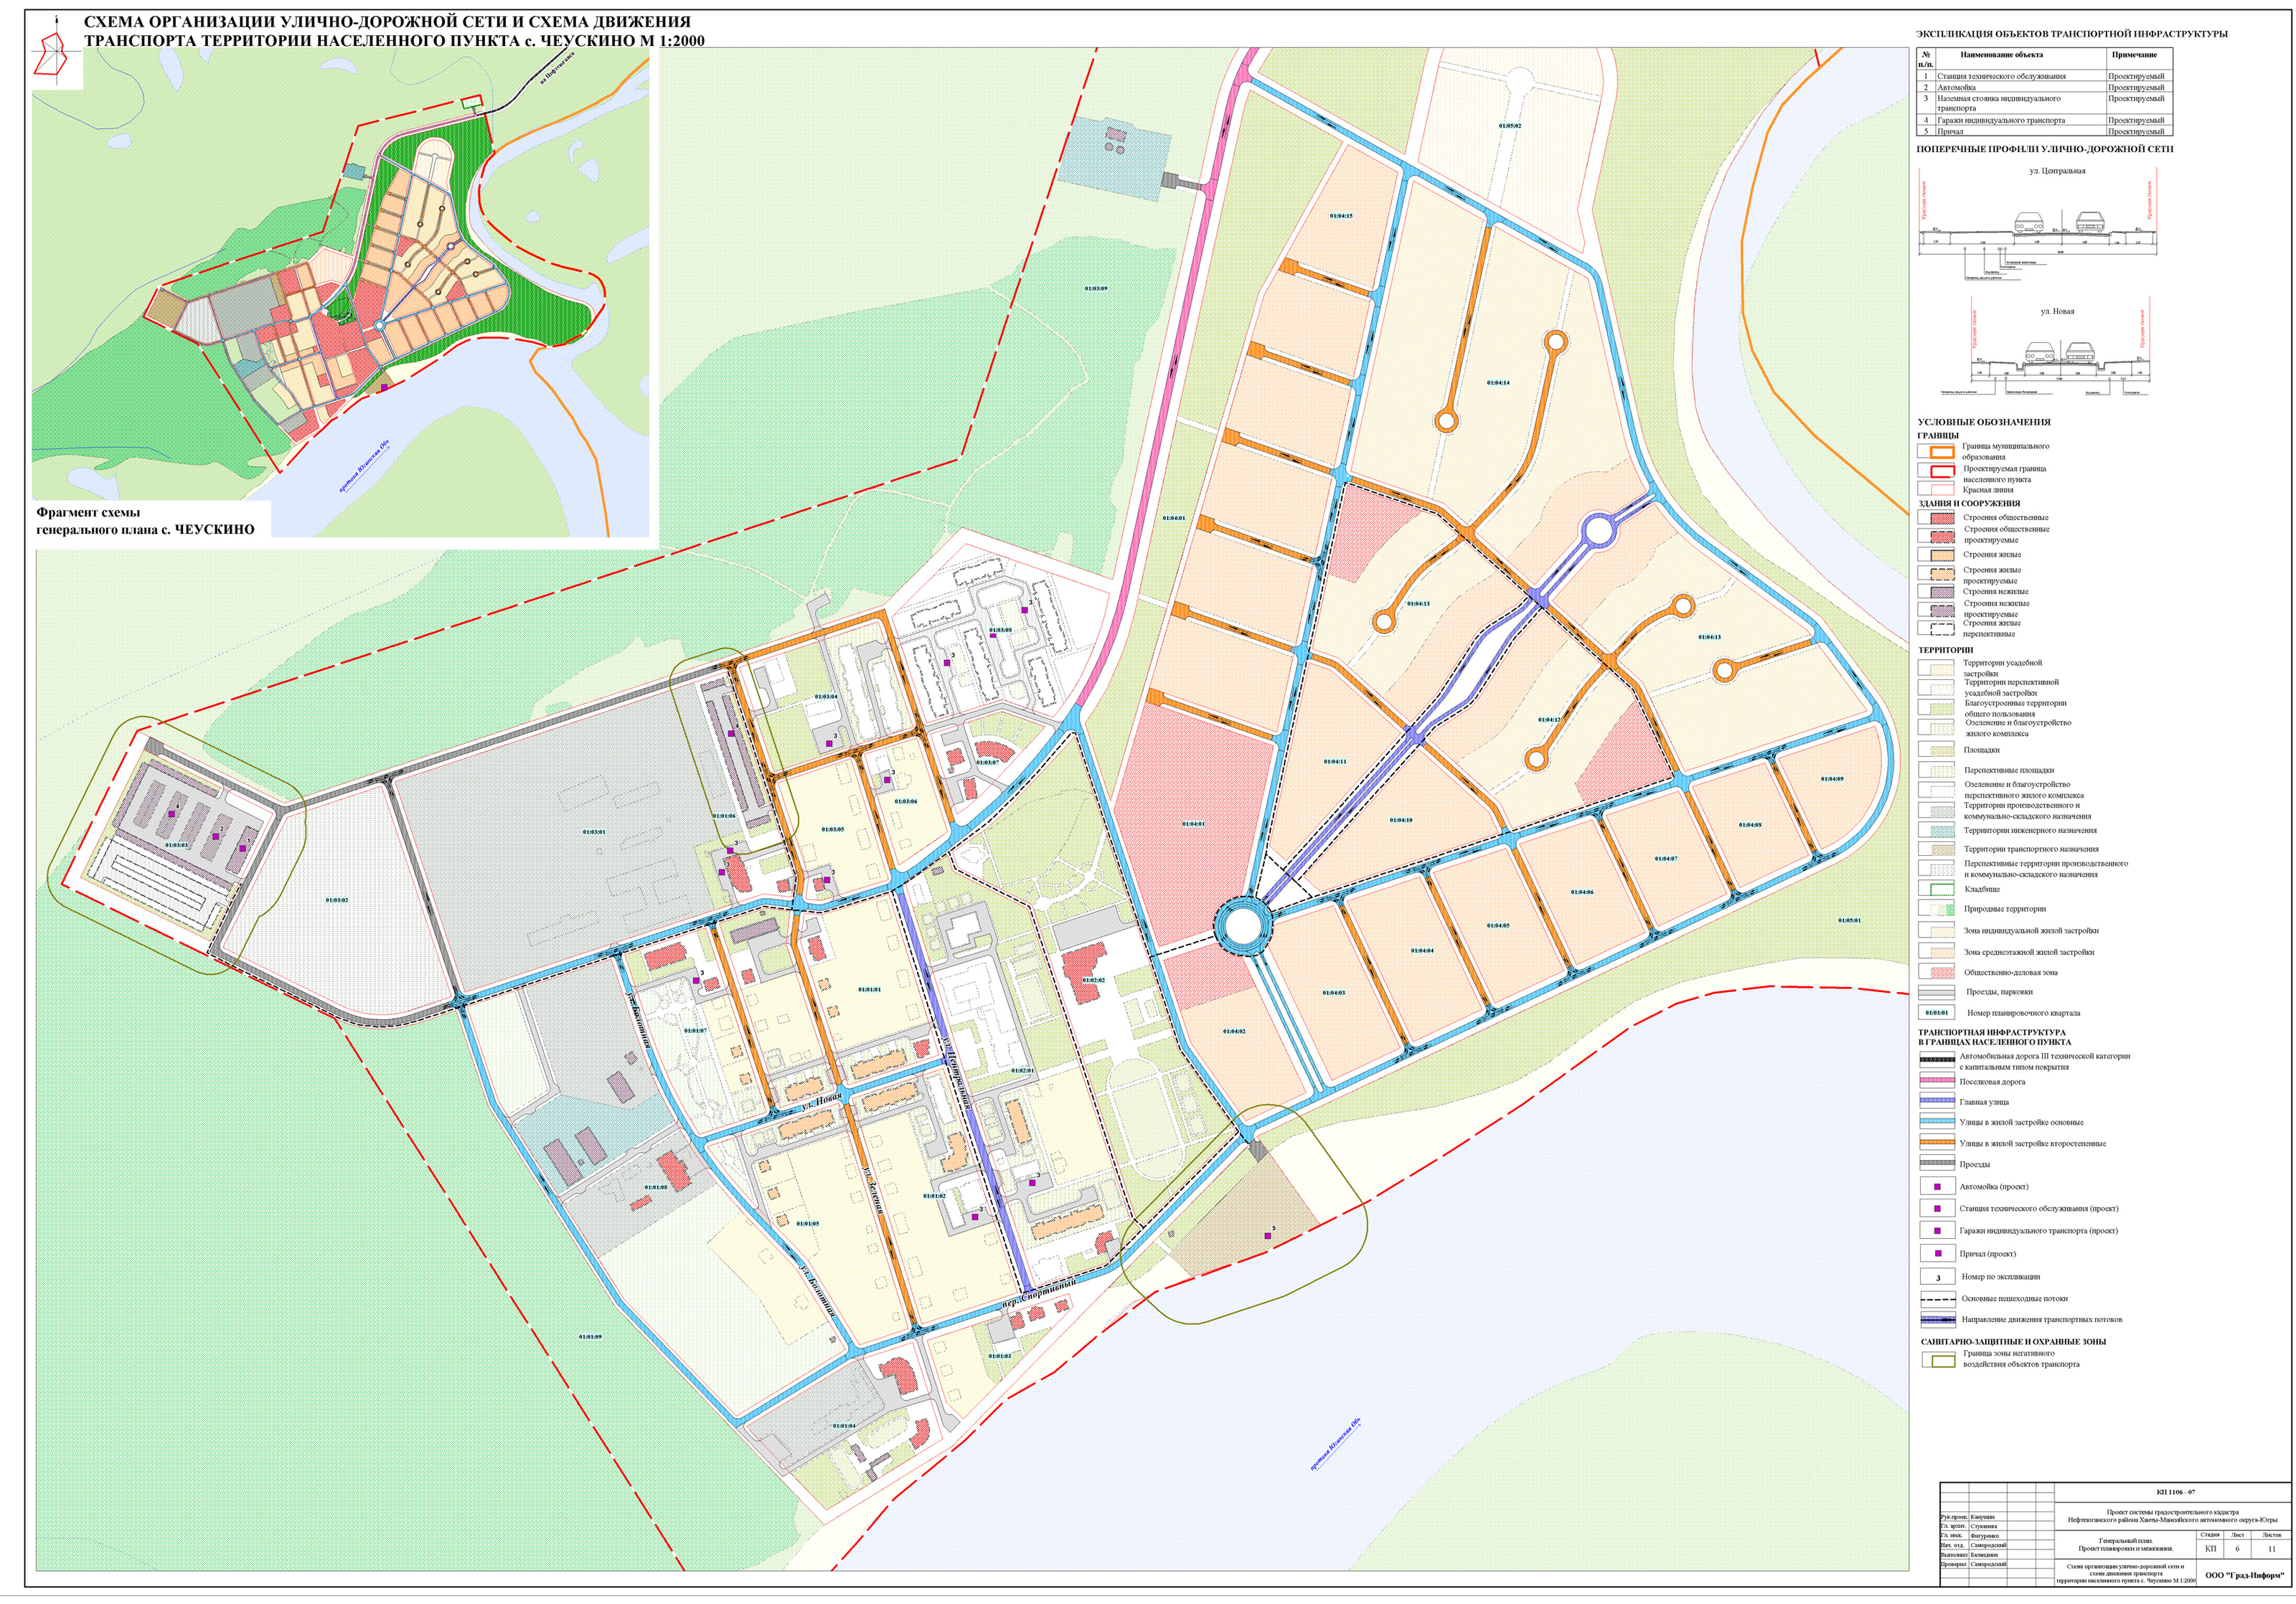This screenshot has width=2296, height=1604.
Task: Click the 'Автомойка (проект)' magenta square symbol
Action: tap(1937, 1187)
